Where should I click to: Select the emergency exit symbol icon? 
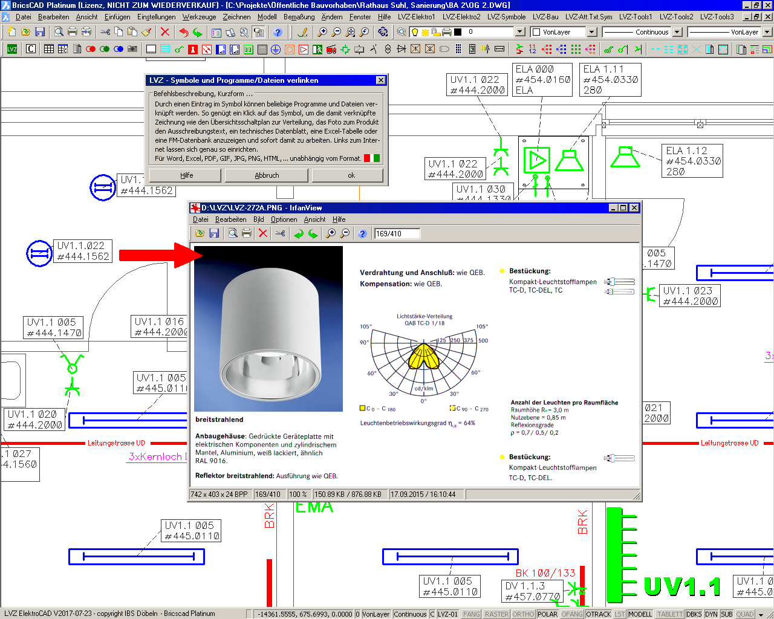(x=317, y=49)
